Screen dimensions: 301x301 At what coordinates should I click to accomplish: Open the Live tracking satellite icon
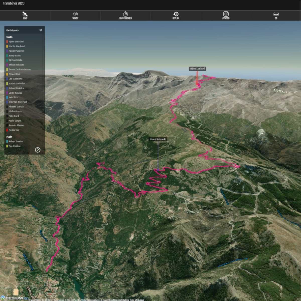tap(25, 15)
